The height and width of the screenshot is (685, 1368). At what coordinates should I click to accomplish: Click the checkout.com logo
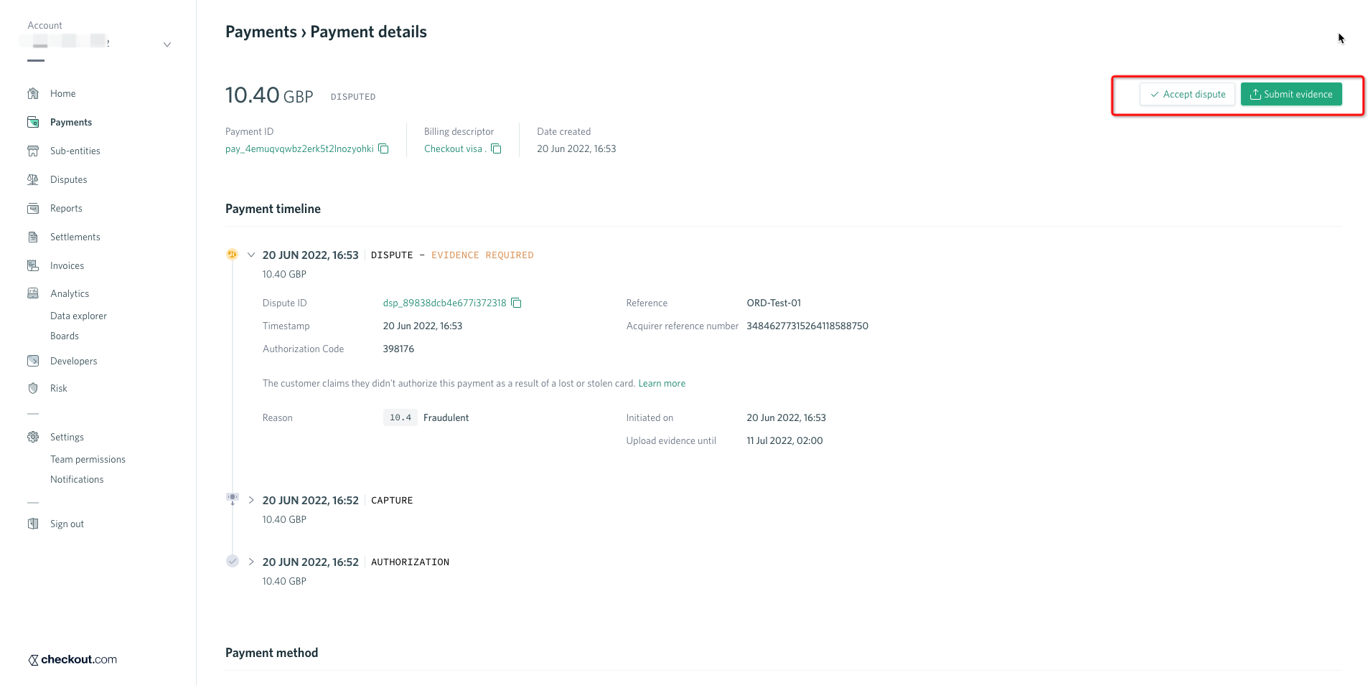72,659
